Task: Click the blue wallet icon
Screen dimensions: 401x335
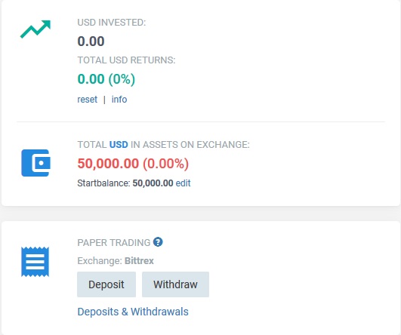Action: click(x=35, y=163)
